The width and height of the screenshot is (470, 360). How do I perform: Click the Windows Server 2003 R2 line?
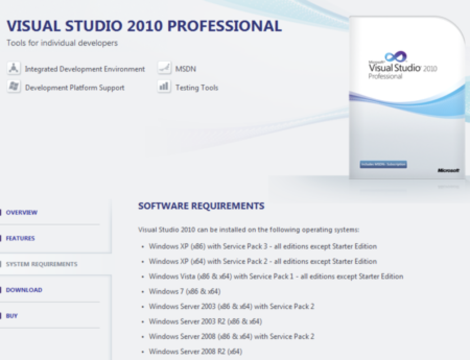coord(206,321)
